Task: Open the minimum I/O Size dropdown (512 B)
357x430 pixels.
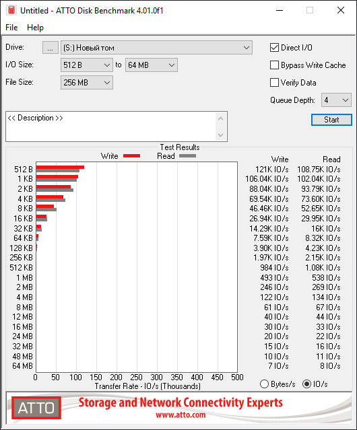Action: [x=87, y=65]
